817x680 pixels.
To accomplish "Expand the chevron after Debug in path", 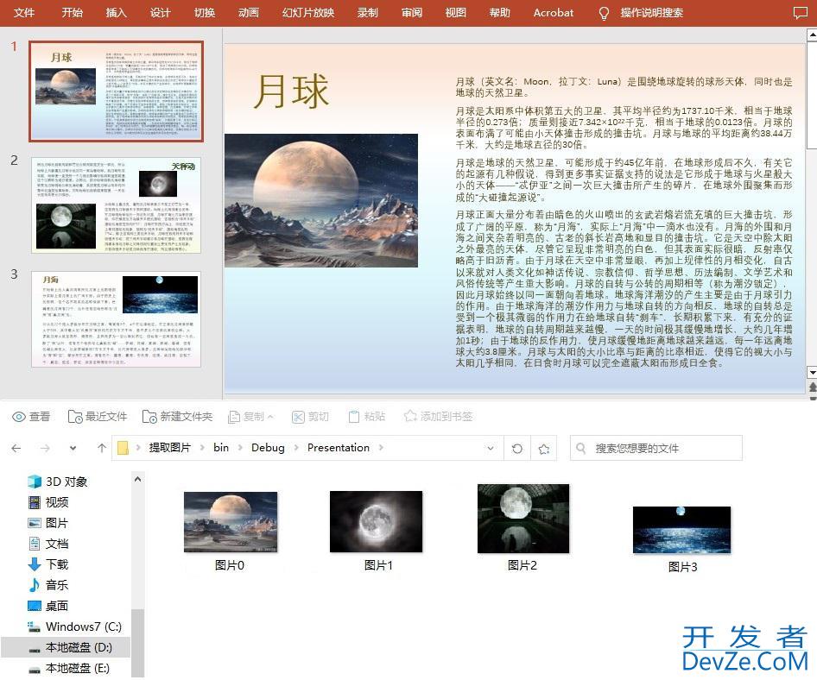I will (x=295, y=448).
